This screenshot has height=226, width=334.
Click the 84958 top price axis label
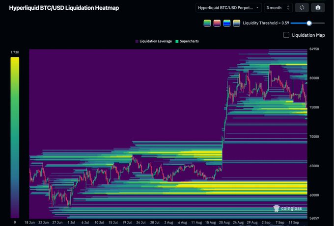point(314,49)
